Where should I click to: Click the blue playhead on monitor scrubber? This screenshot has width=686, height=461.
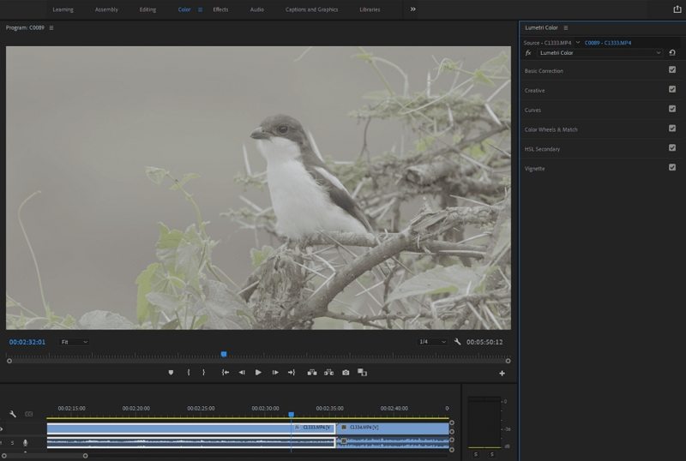click(x=224, y=354)
